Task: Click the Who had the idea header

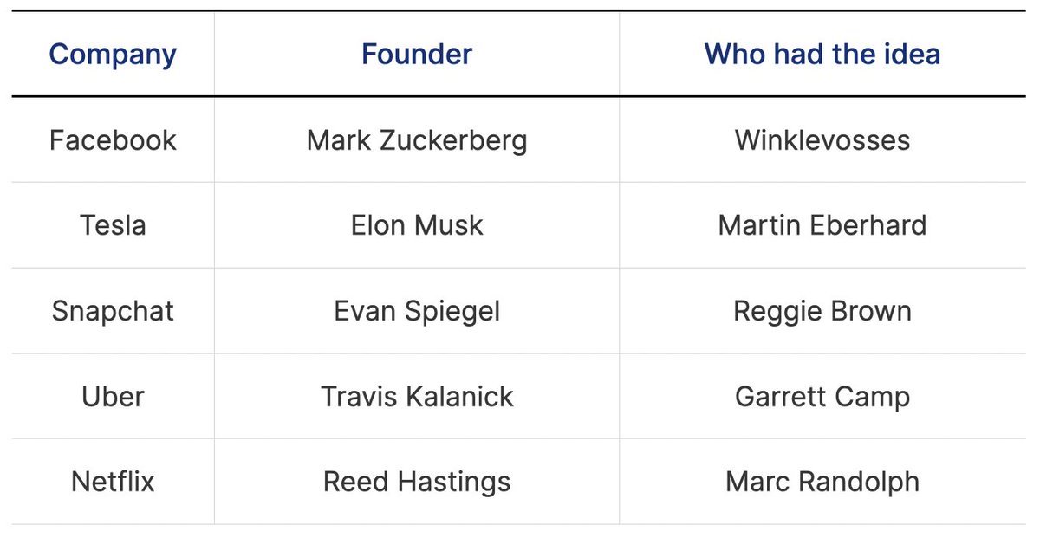Action: tap(822, 55)
